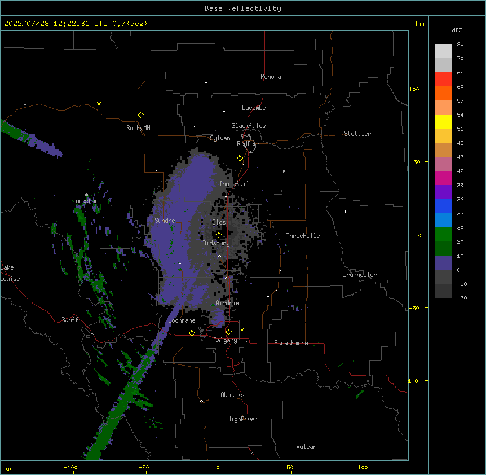The width and height of the screenshot is (486, 475).
Task: Click the km label at top right
Action: 419,24
